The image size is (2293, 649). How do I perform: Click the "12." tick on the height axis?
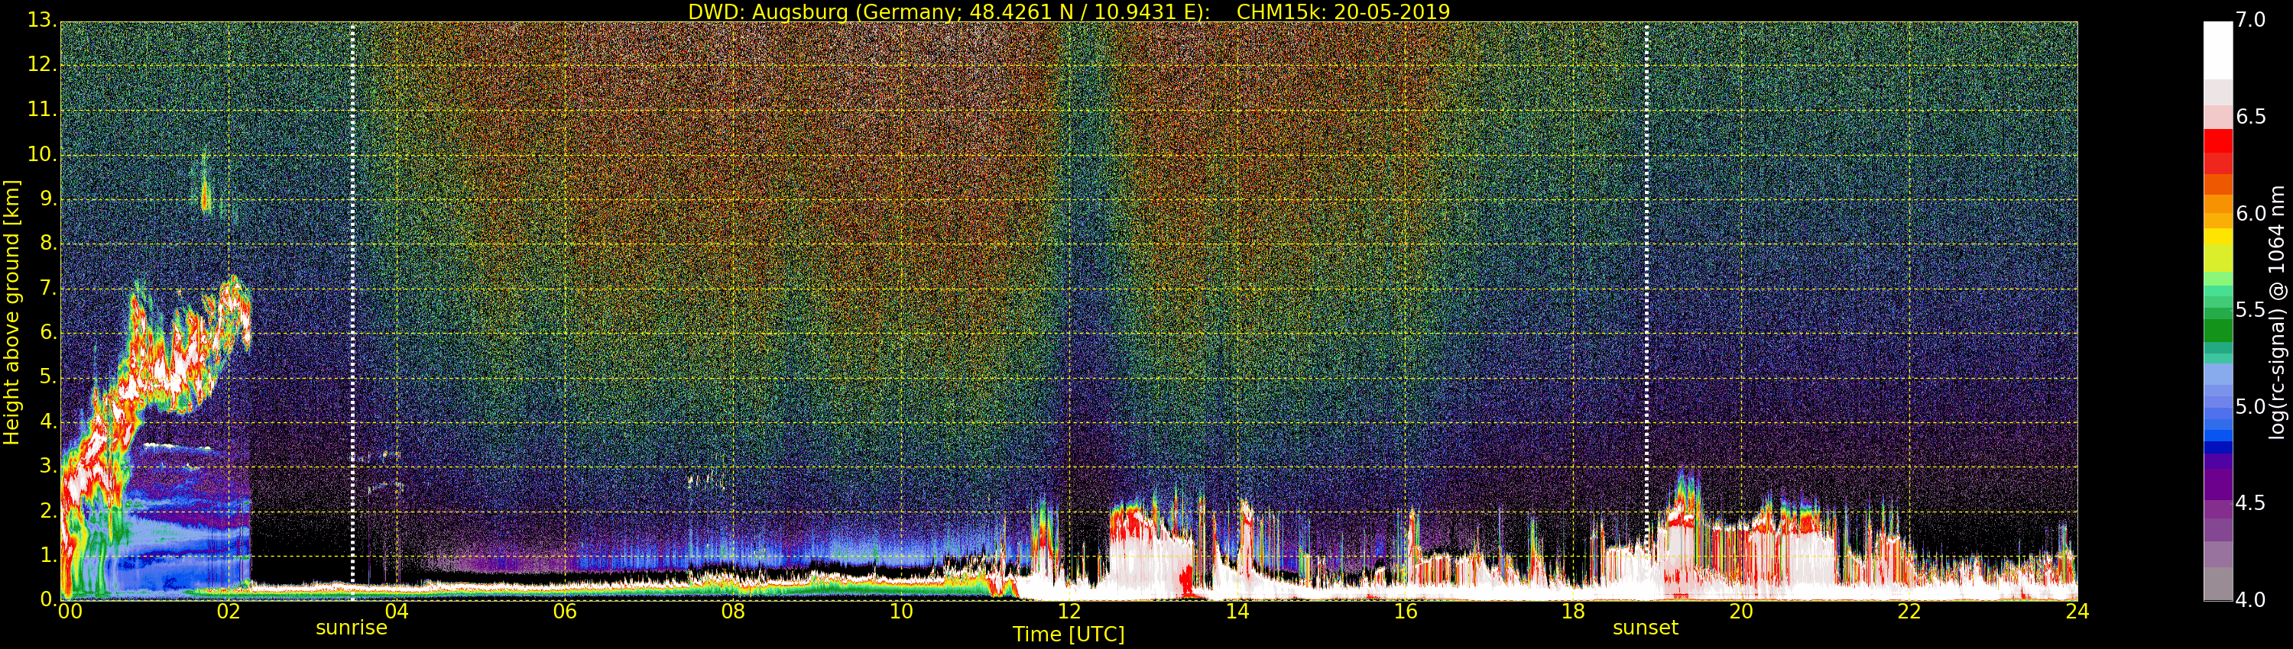coord(44,65)
